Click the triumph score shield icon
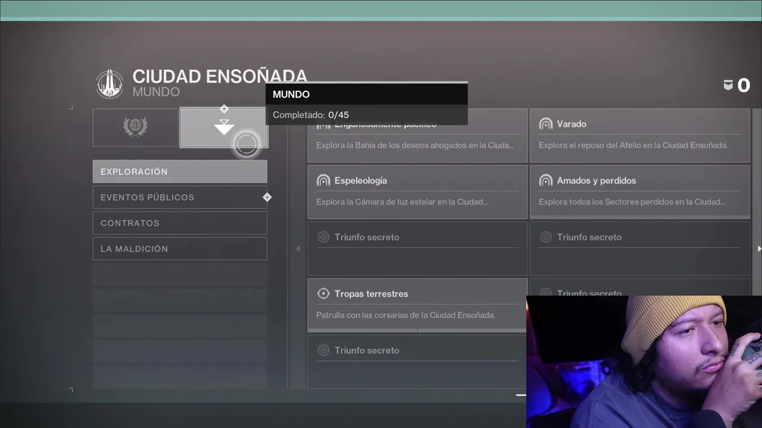The image size is (762, 428). [x=728, y=86]
